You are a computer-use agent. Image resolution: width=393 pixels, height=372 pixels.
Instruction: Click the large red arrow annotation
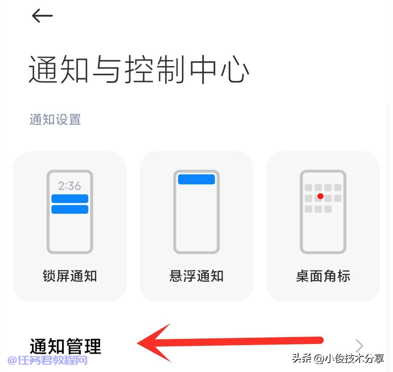230,342
